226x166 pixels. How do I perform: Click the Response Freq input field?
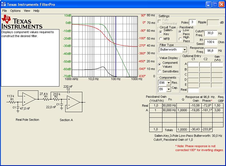pyautogui.click(x=211, y=51)
